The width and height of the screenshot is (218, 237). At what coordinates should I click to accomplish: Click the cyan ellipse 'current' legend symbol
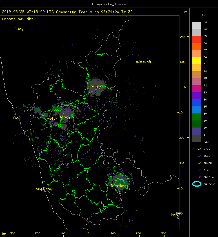197,184
